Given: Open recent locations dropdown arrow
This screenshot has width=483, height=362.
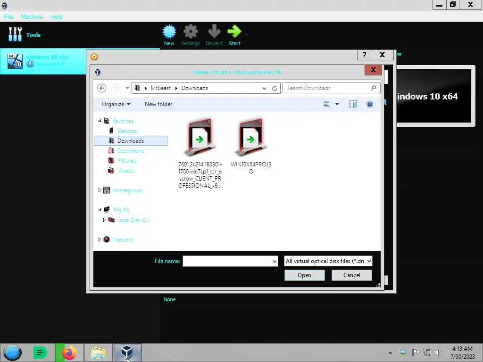Looking at the screenshot, I should [127, 88].
